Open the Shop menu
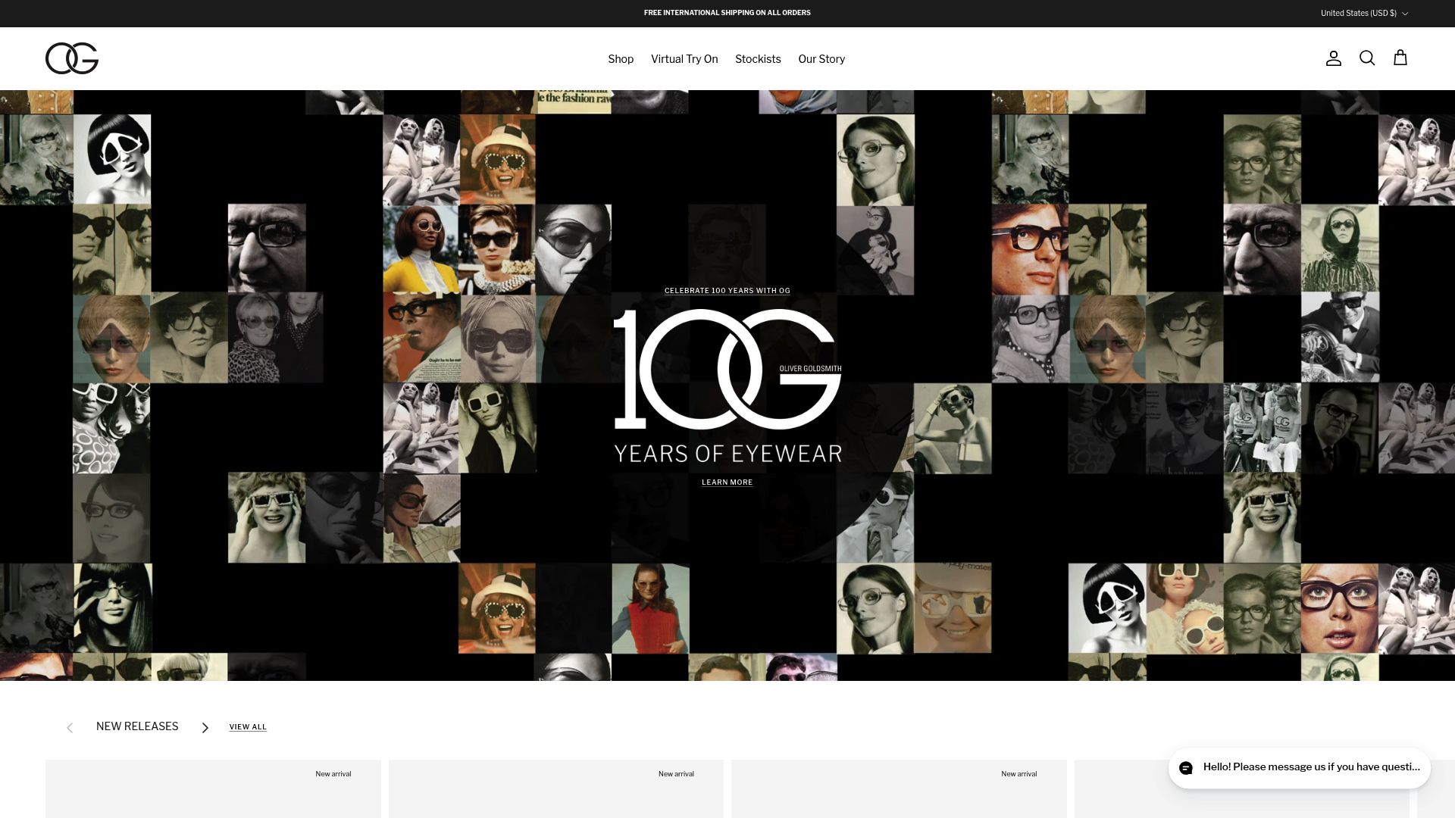 point(621,59)
